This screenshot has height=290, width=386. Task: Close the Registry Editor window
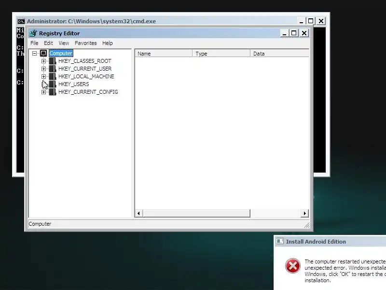point(304,33)
